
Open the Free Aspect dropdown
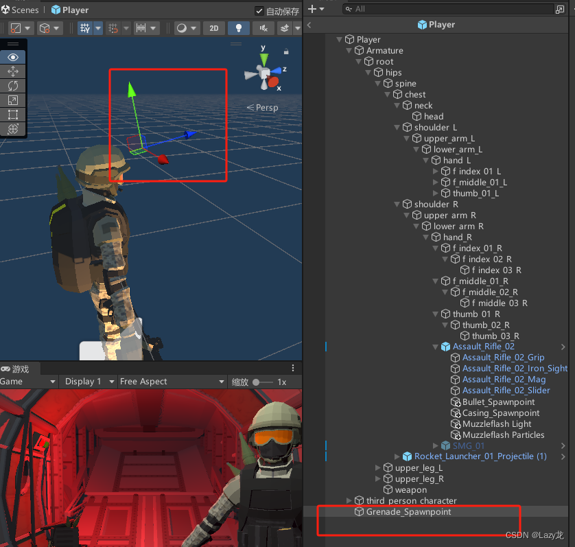(172, 382)
